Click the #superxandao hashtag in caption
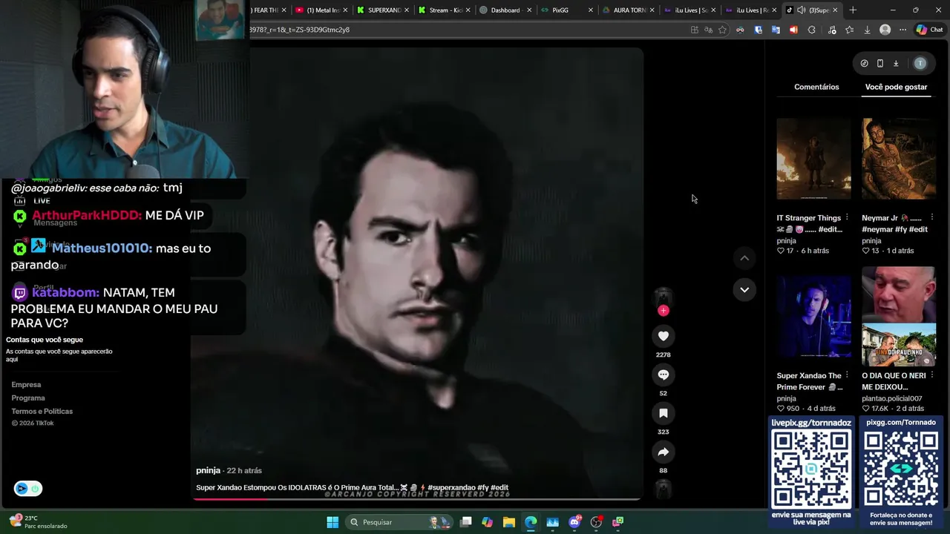 click(451, 488)
